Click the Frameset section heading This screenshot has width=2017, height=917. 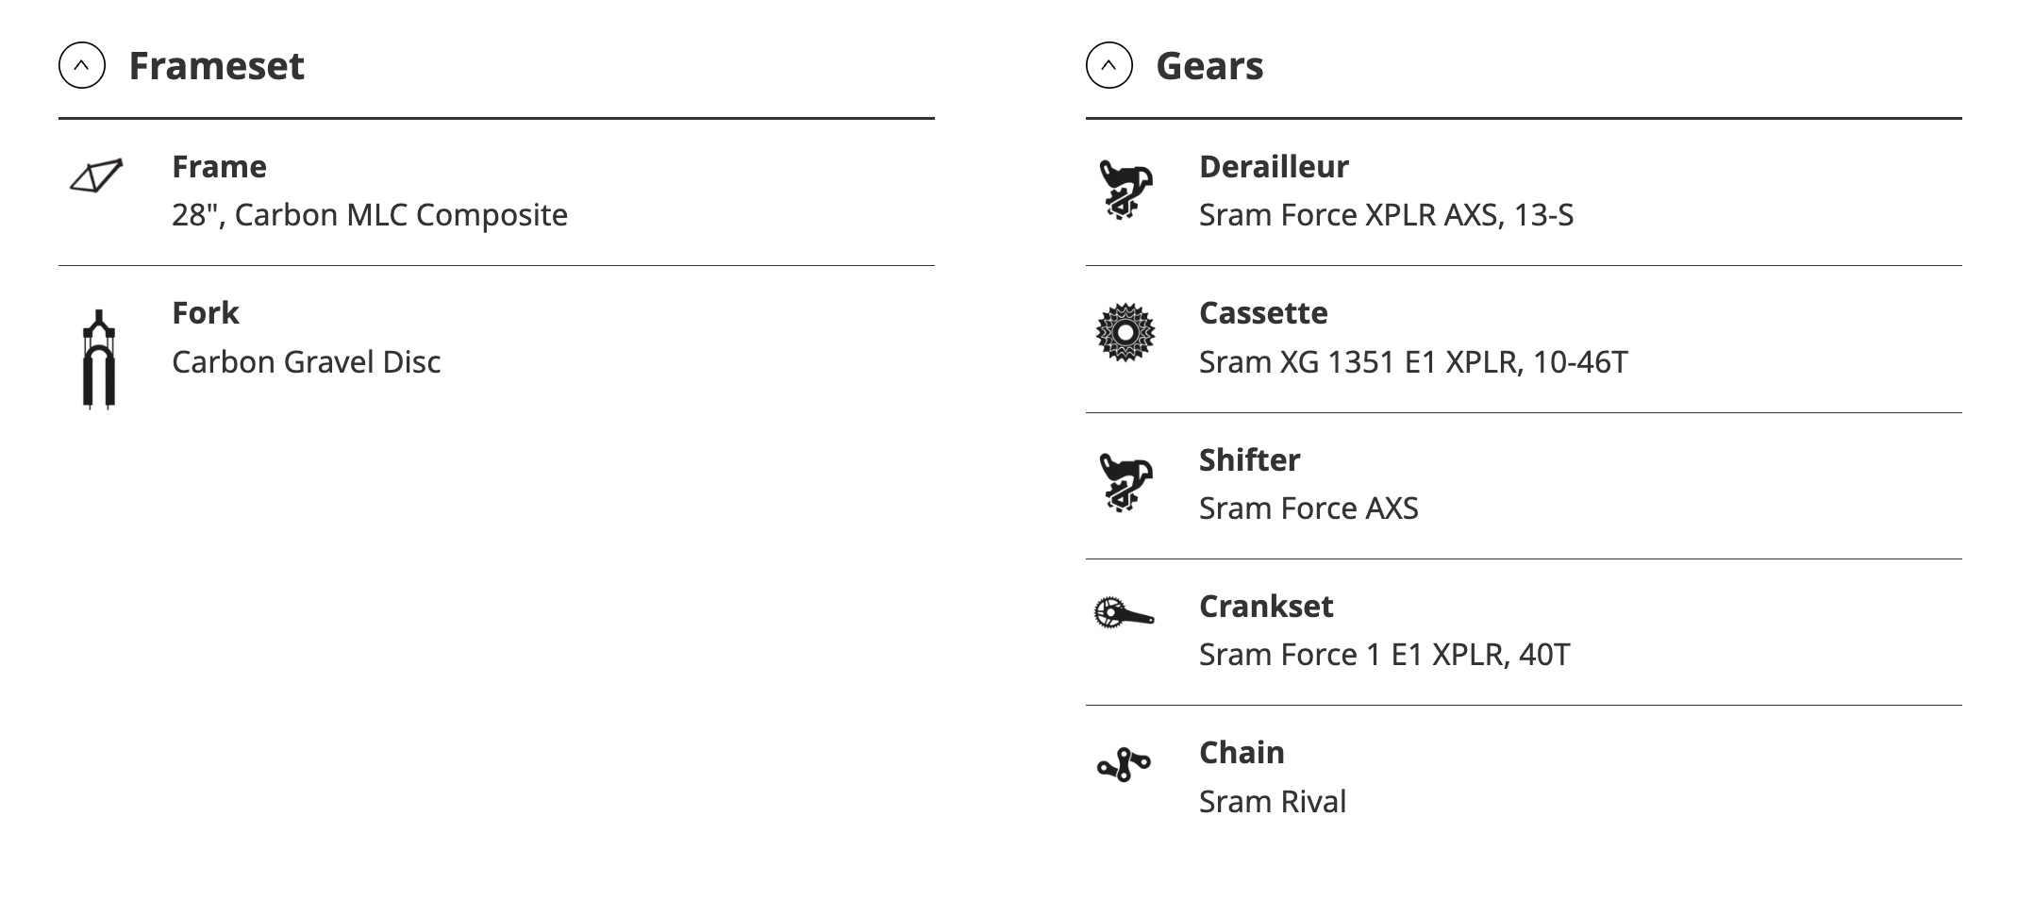click(x=216, y=66)
